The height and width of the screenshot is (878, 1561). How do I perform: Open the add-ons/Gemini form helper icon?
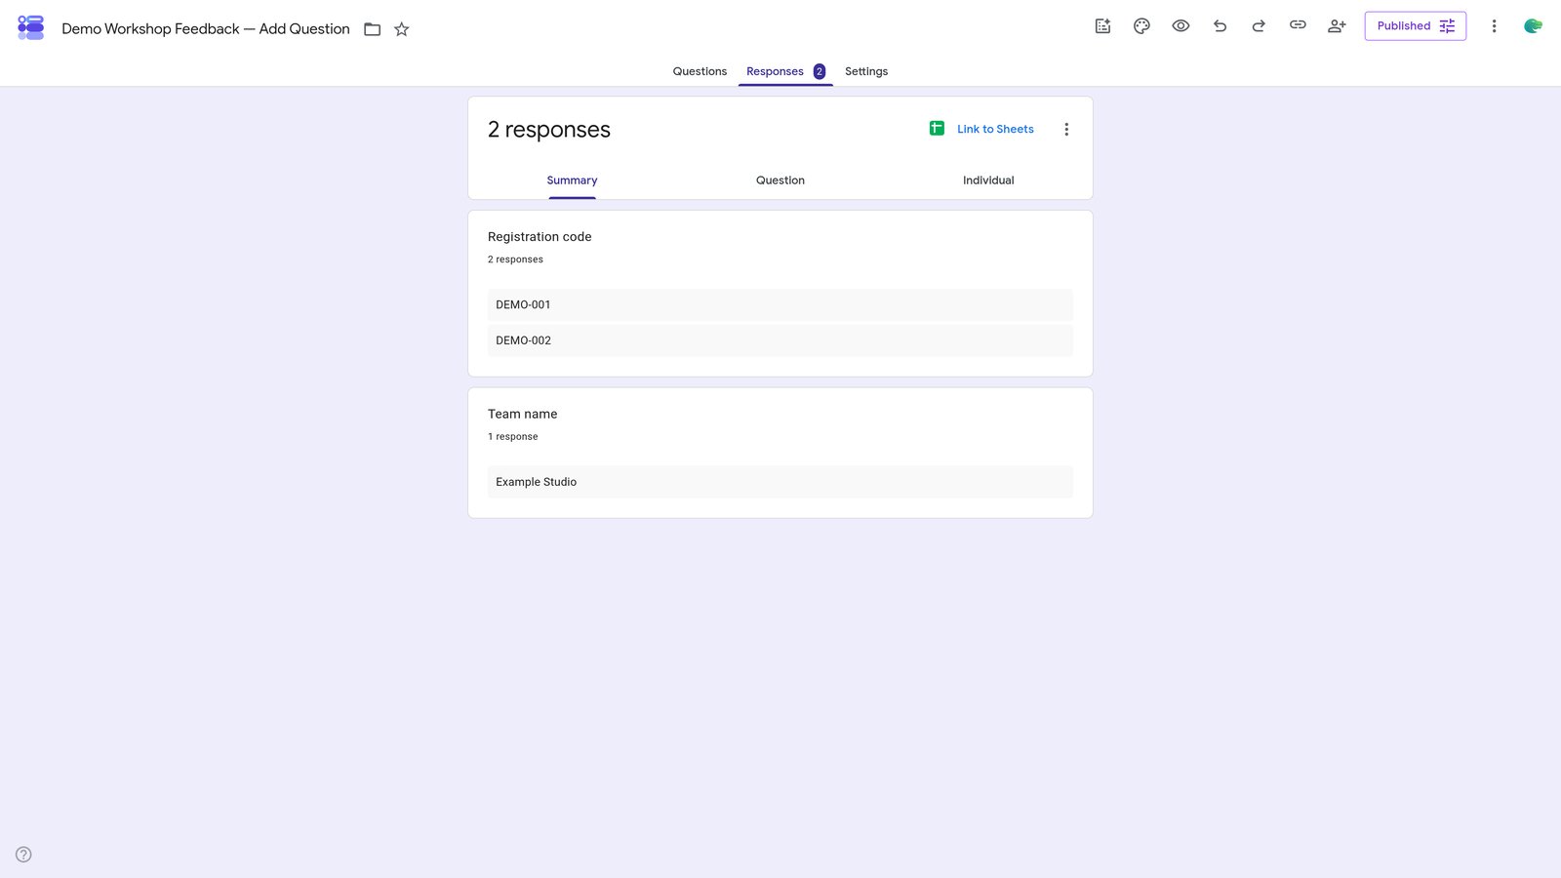(1102, 26)
